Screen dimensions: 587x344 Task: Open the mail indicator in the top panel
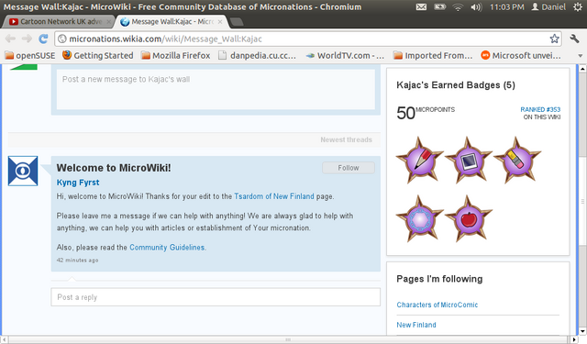pos(421,6)
